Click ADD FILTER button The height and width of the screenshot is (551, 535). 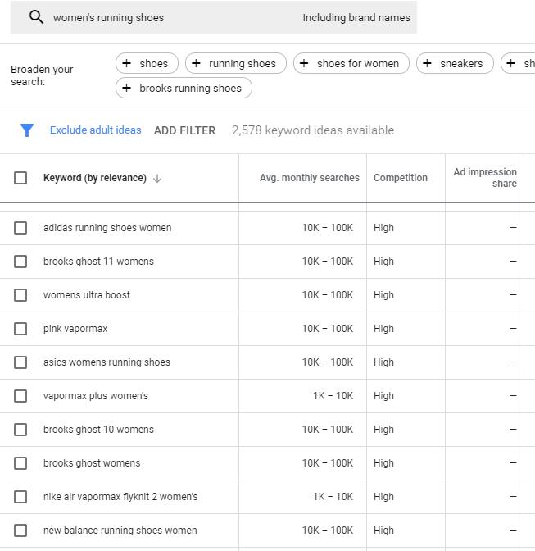click(x=184, y=130)
